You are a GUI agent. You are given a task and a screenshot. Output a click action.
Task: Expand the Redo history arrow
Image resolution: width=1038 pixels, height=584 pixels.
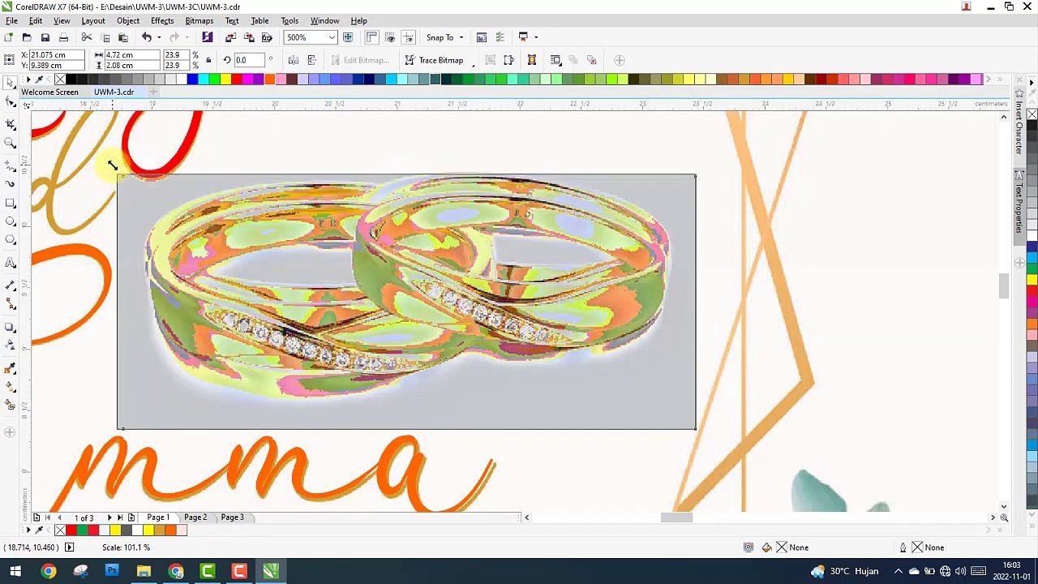(x=186, y=37)
